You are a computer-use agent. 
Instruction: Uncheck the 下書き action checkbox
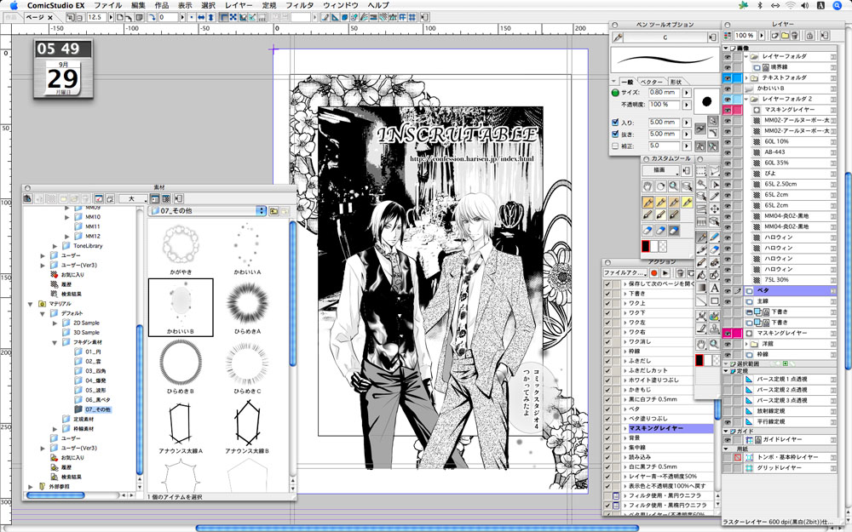(607, 294)
